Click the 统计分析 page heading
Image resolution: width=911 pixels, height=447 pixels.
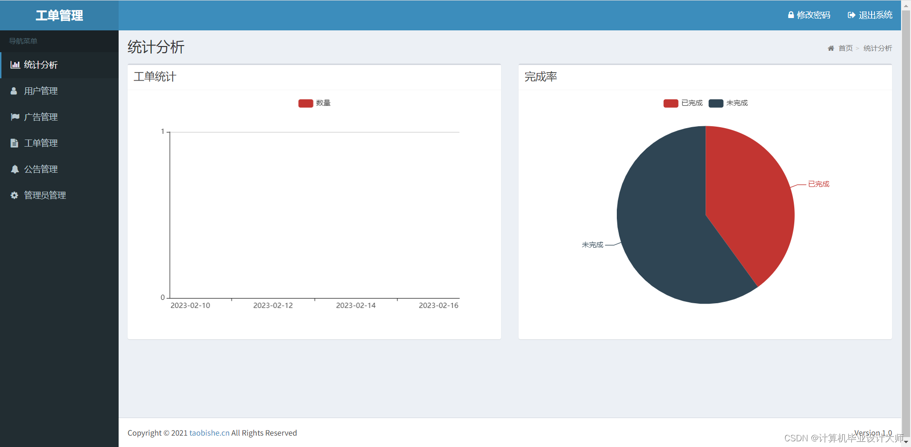(156, 47)
